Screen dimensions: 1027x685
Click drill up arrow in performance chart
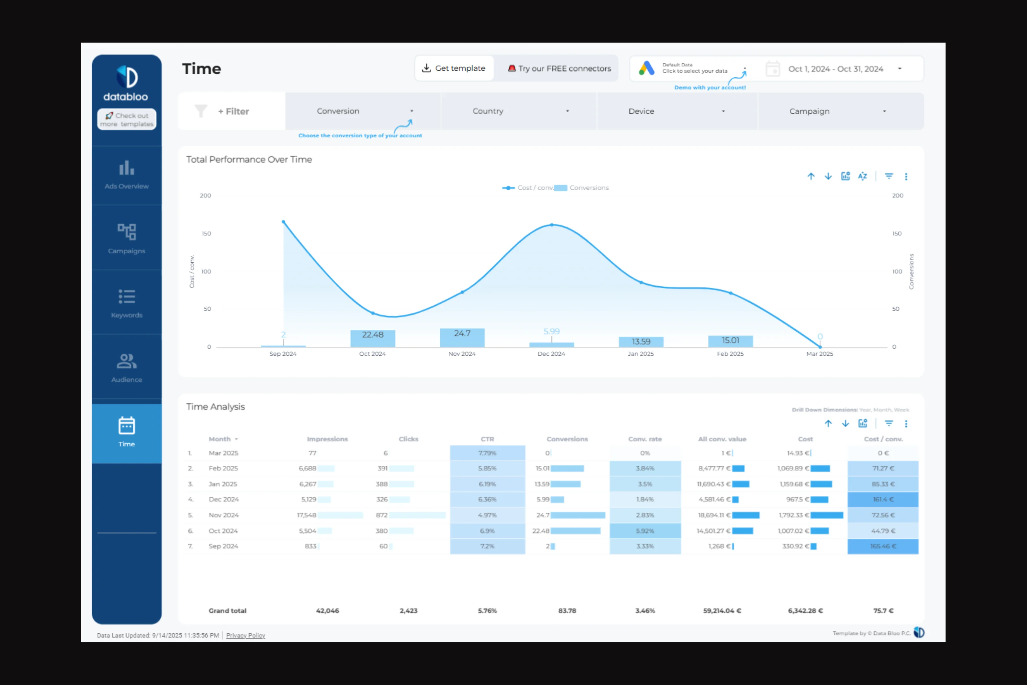click(x=811, y=176)
